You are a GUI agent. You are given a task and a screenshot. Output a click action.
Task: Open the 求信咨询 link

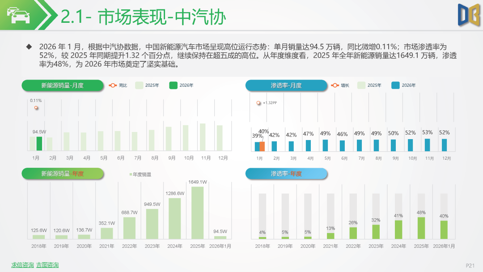tap(22, 265)
